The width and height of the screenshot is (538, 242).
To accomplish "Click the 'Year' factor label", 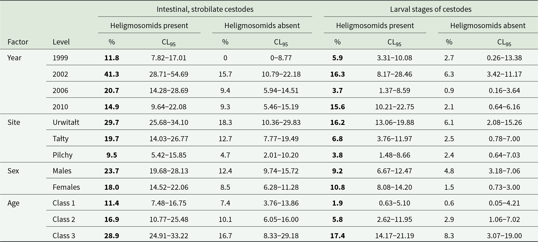I will coord(14,58).
